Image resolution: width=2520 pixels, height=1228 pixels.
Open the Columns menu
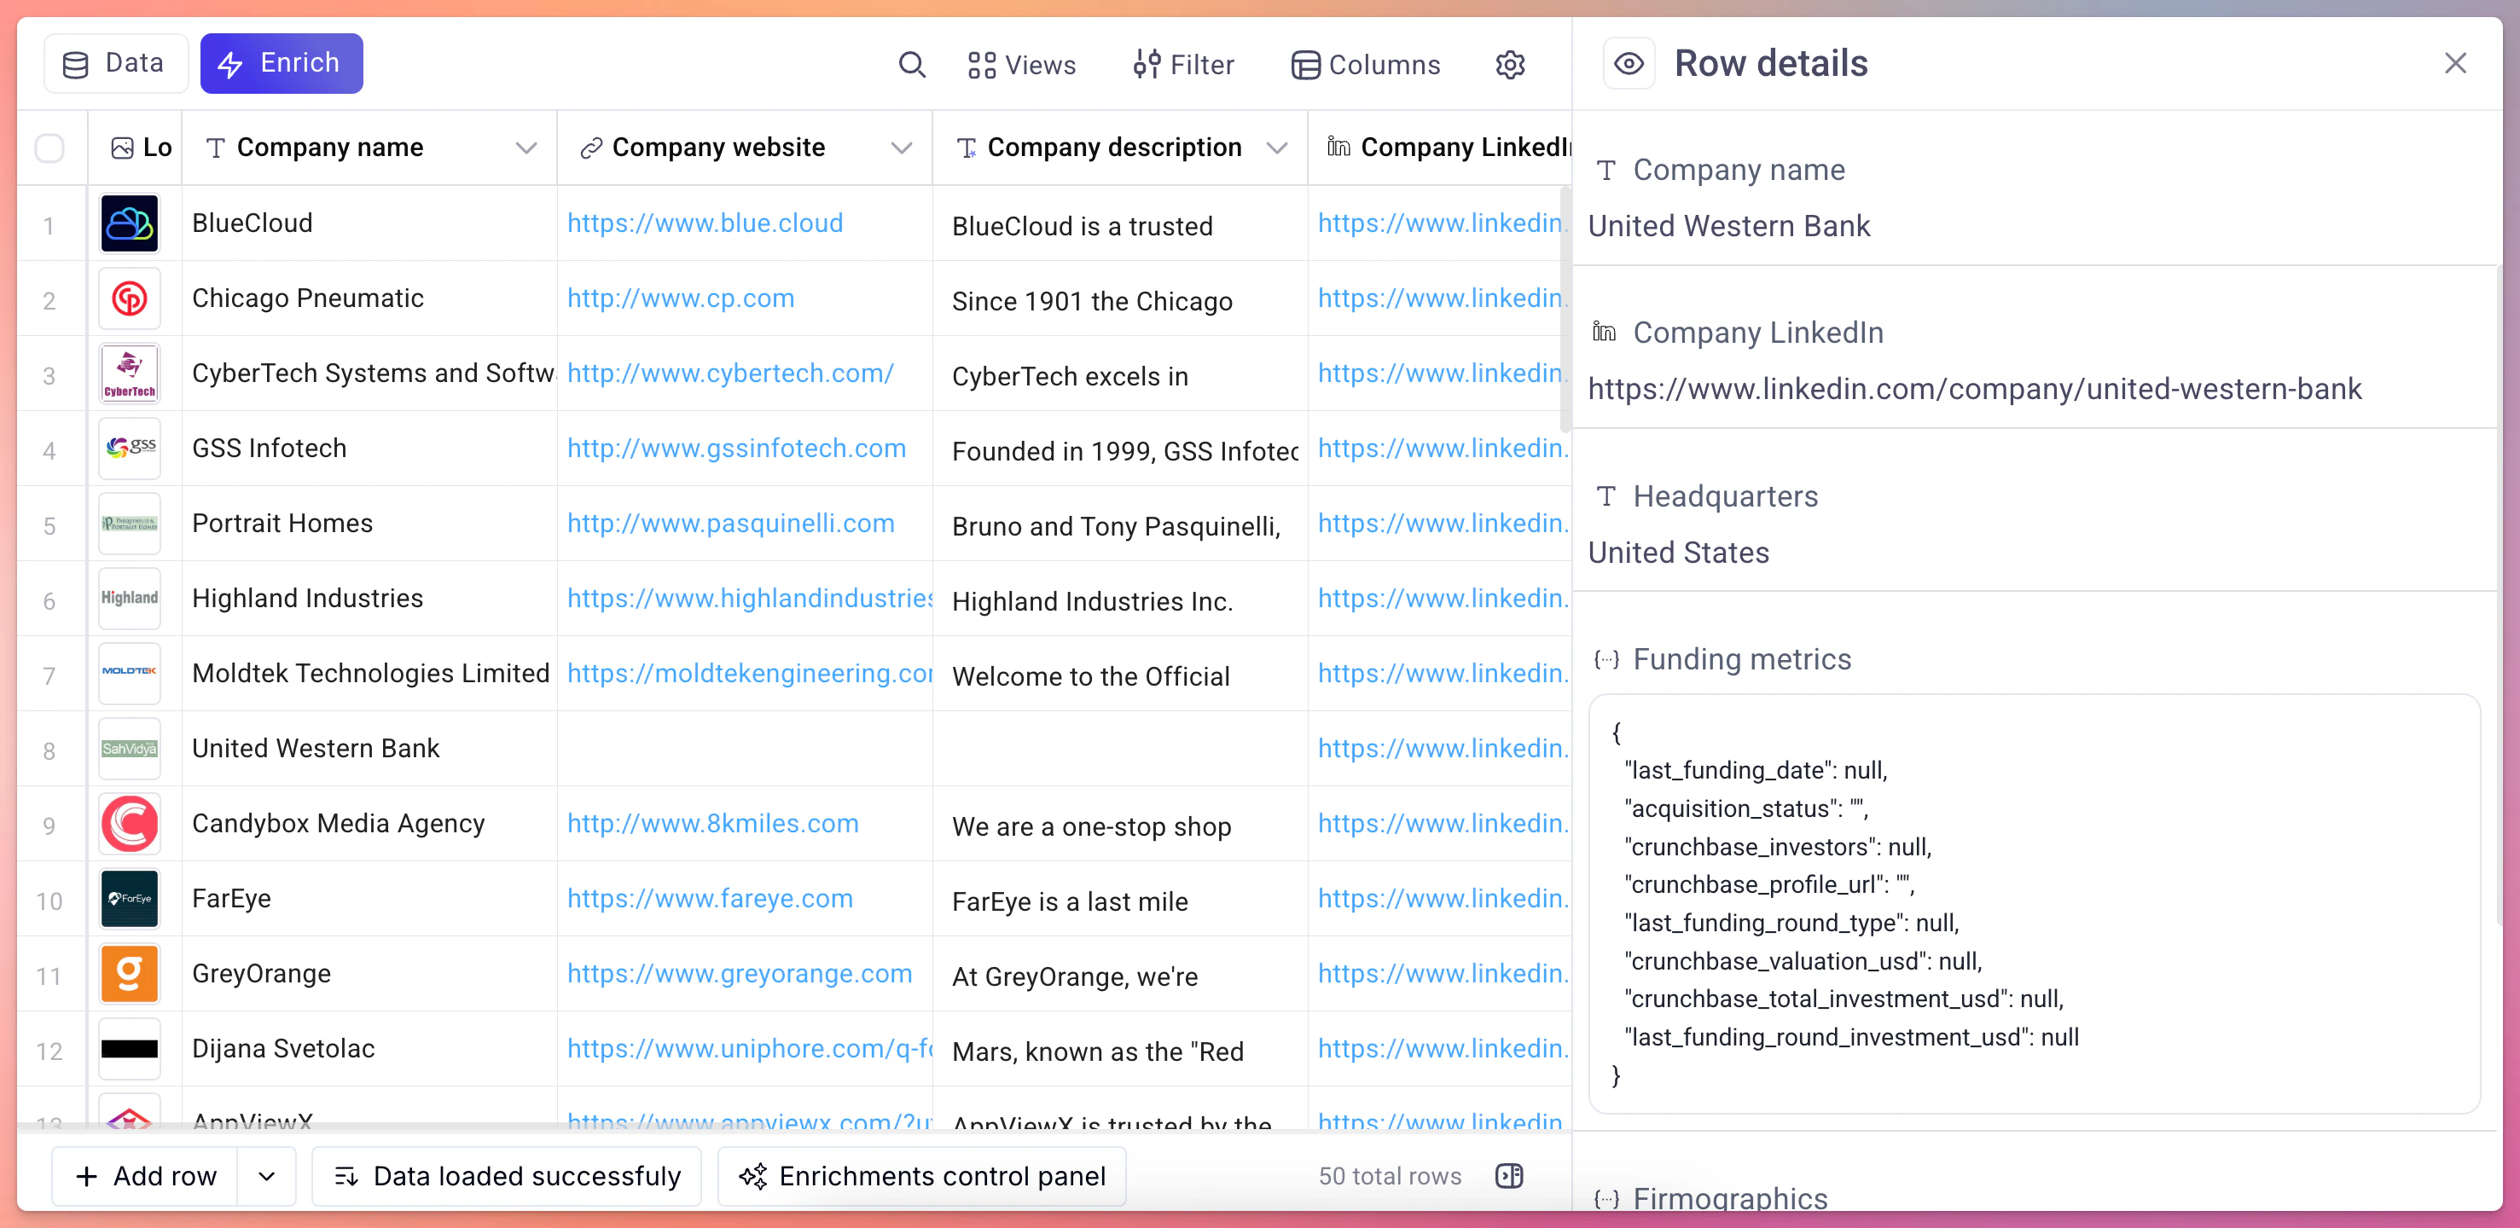pos(1366,65)
